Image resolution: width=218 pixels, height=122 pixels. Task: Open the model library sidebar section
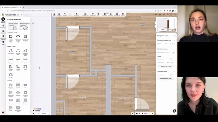pyautogui.click(x=3, y=37)
